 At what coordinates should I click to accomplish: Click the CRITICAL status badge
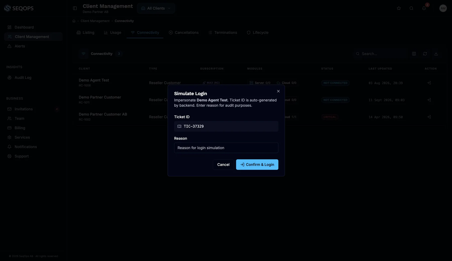330,117
